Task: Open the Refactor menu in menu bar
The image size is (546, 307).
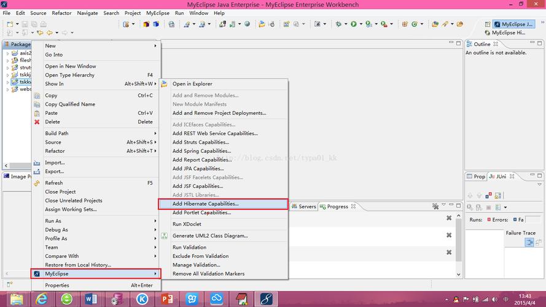Action: [61, 13]
